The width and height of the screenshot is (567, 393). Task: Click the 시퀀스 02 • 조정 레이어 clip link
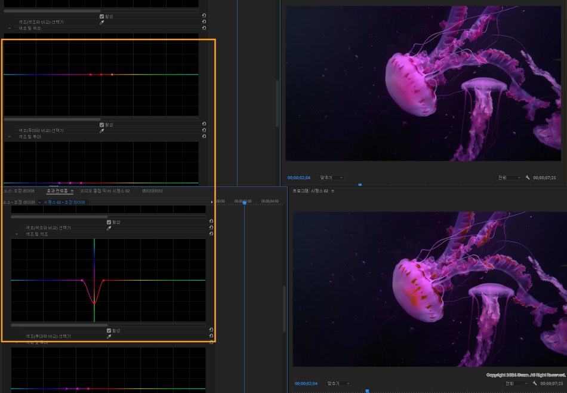coord(64,202)
